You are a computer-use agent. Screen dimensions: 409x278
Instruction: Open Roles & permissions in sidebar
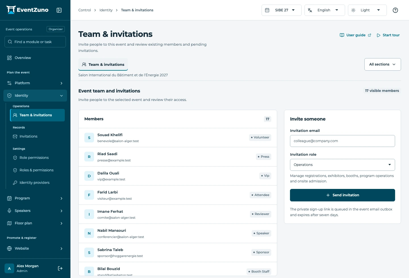coord(37,170)
